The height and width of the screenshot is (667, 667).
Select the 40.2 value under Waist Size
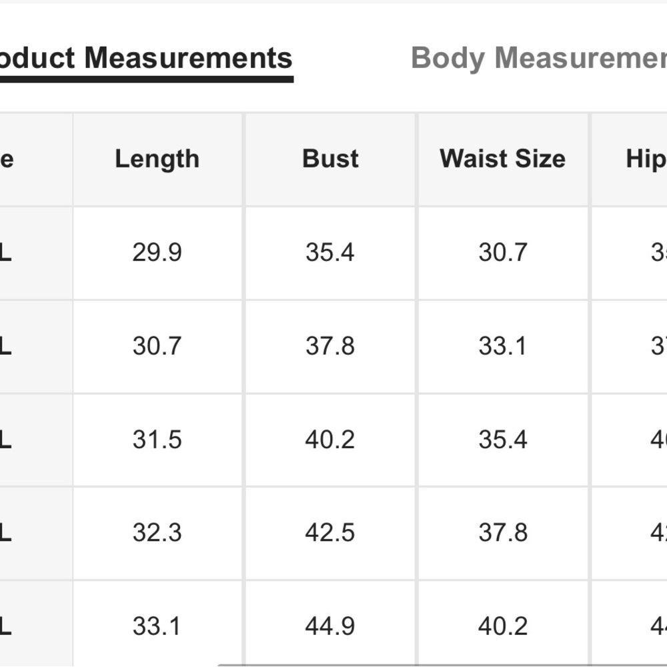pos(502,626)
